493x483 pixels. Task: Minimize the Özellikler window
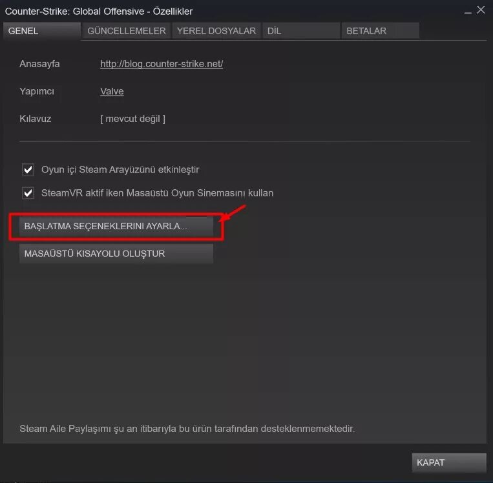pyautogui.click(x=468, y=12)
